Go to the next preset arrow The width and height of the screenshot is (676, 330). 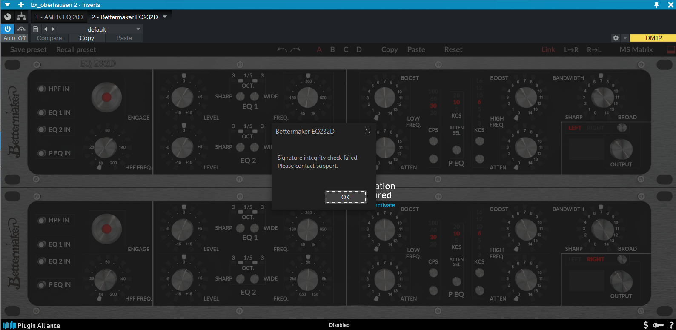(x=53, y=29)
